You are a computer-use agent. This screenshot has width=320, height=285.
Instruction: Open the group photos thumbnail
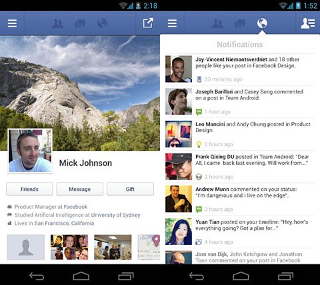pyautogui.click(x=113, y=247)
